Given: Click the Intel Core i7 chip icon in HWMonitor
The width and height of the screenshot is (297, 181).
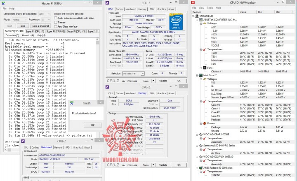Looking at the screenshot, I should (x=201, y=75).
